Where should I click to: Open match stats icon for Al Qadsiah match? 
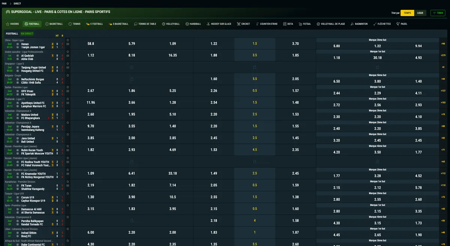click(68, 56)
